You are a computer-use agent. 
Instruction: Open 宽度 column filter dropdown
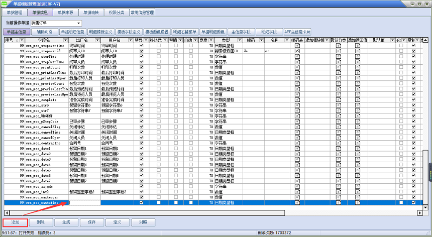tap(210, 41)
